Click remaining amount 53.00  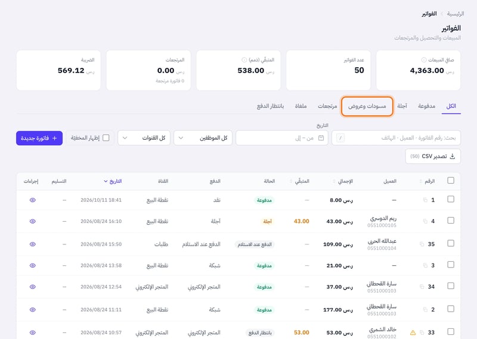(302, 332)
